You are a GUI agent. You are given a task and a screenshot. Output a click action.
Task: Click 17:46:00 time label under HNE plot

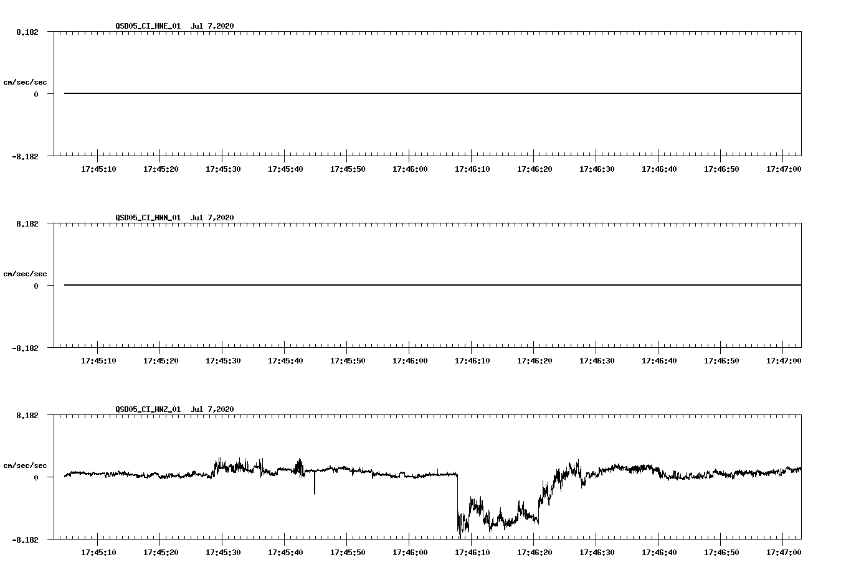[410, 169]
